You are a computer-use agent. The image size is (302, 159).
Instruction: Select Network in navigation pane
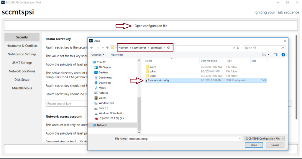click(x=102, y=125)
